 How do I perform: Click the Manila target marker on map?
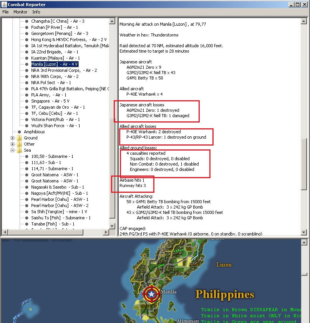(x=151, y=294)
